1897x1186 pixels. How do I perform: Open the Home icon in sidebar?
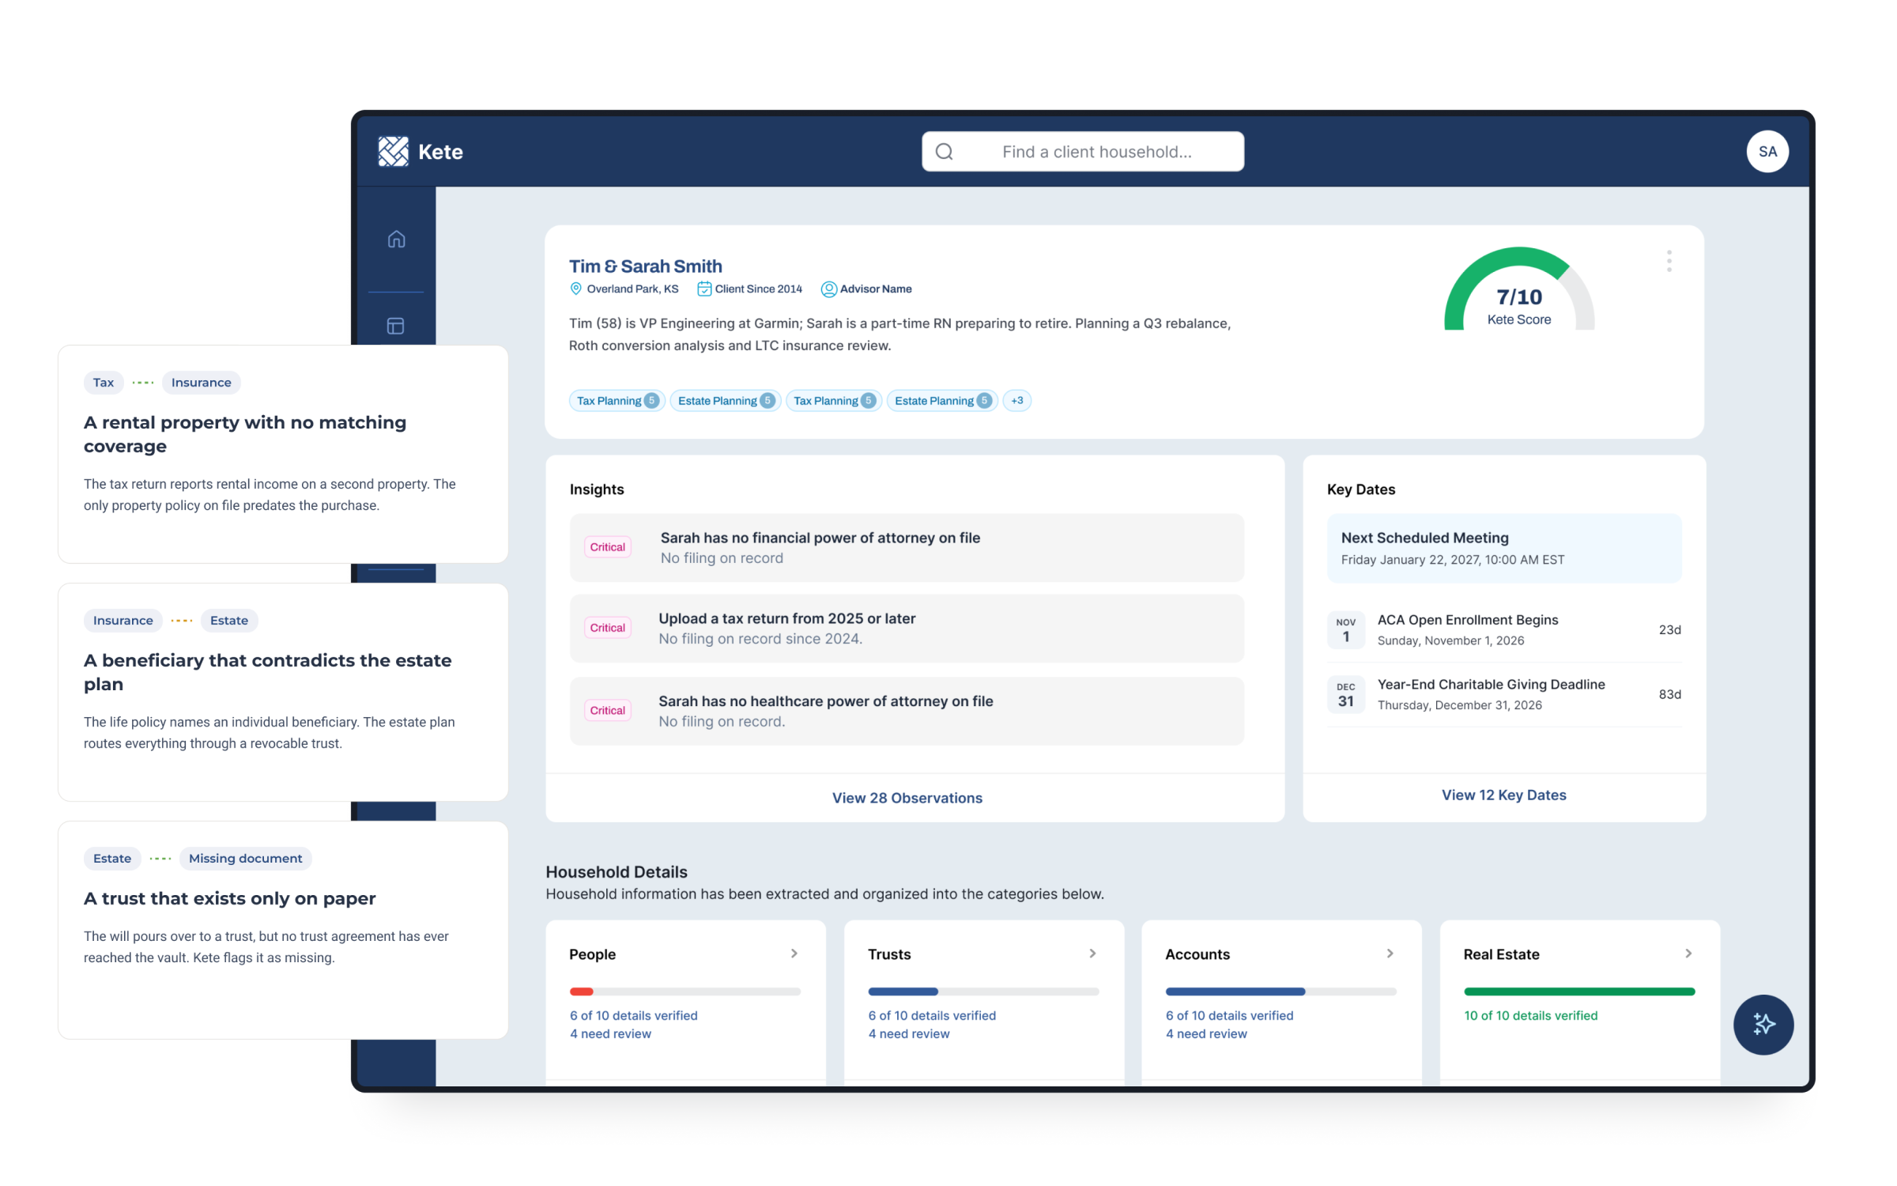[396, 239]
